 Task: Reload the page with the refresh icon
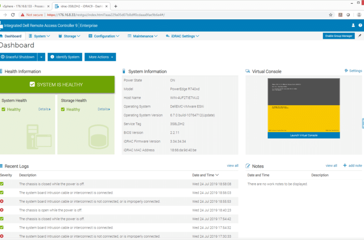[13, 15]
